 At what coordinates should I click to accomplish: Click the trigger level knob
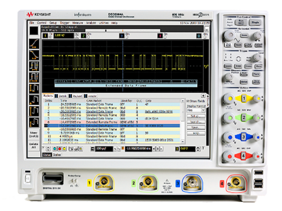click(x=257, y=58)
